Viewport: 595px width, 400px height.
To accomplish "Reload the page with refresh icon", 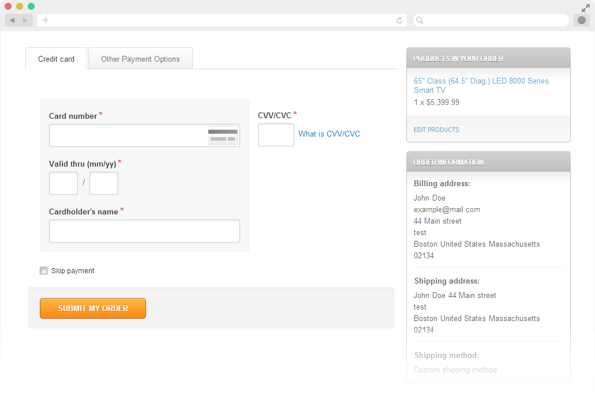I will coord(399,20).
